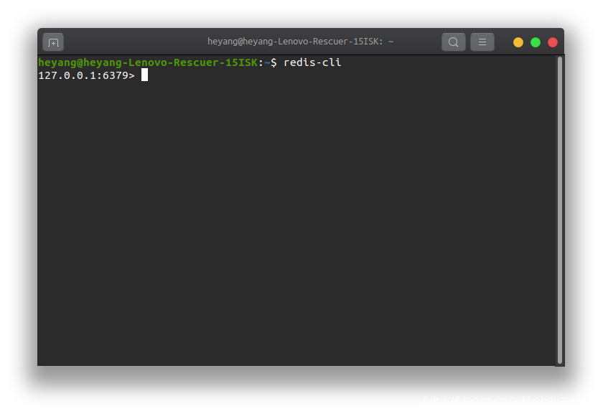Minimize the terminal with yellow button
603x414 pixels.
click(518, 42)
